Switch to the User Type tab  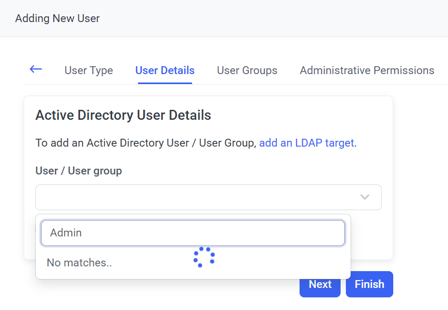[x=88, y=70]
